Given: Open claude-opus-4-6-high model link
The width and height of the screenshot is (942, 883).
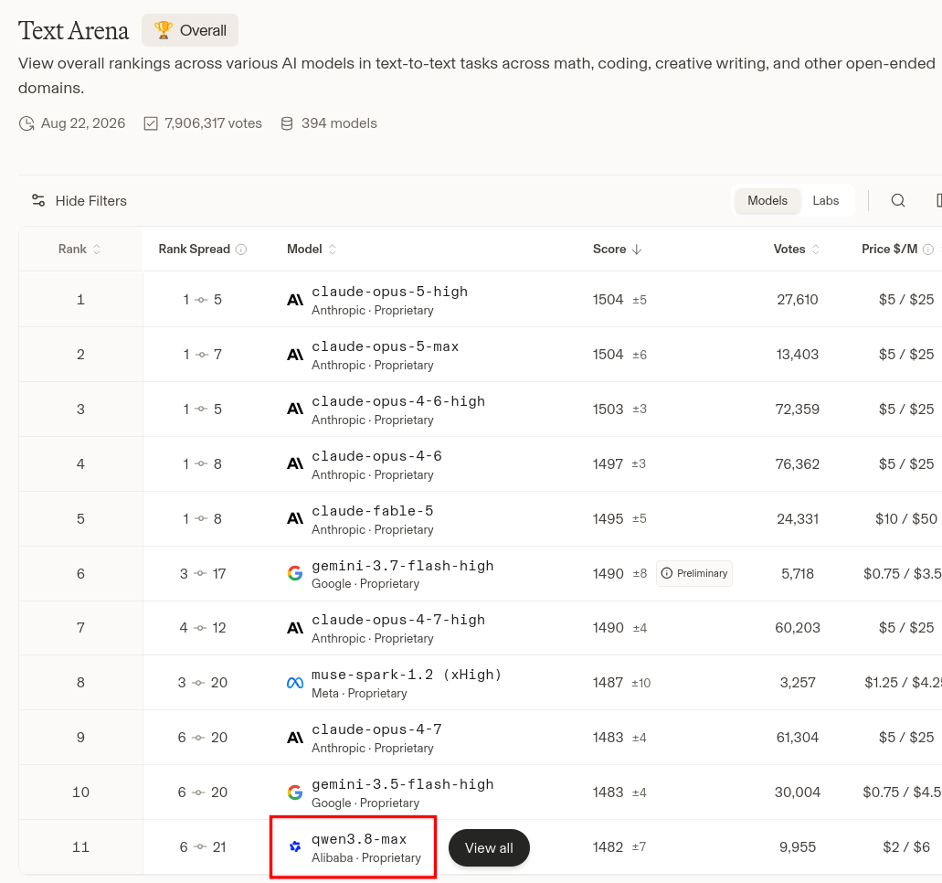Looking at the screenshot, I should (x=398, y=401).
